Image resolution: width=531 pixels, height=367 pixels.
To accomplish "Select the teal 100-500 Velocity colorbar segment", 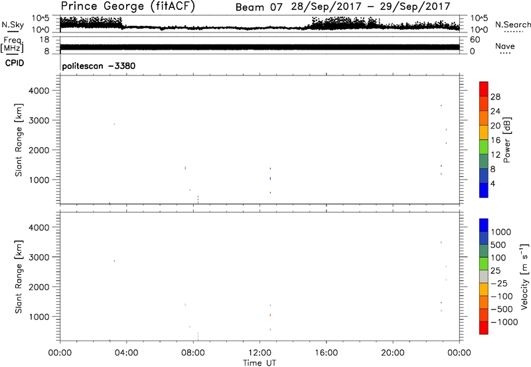I will coord(484,251).
